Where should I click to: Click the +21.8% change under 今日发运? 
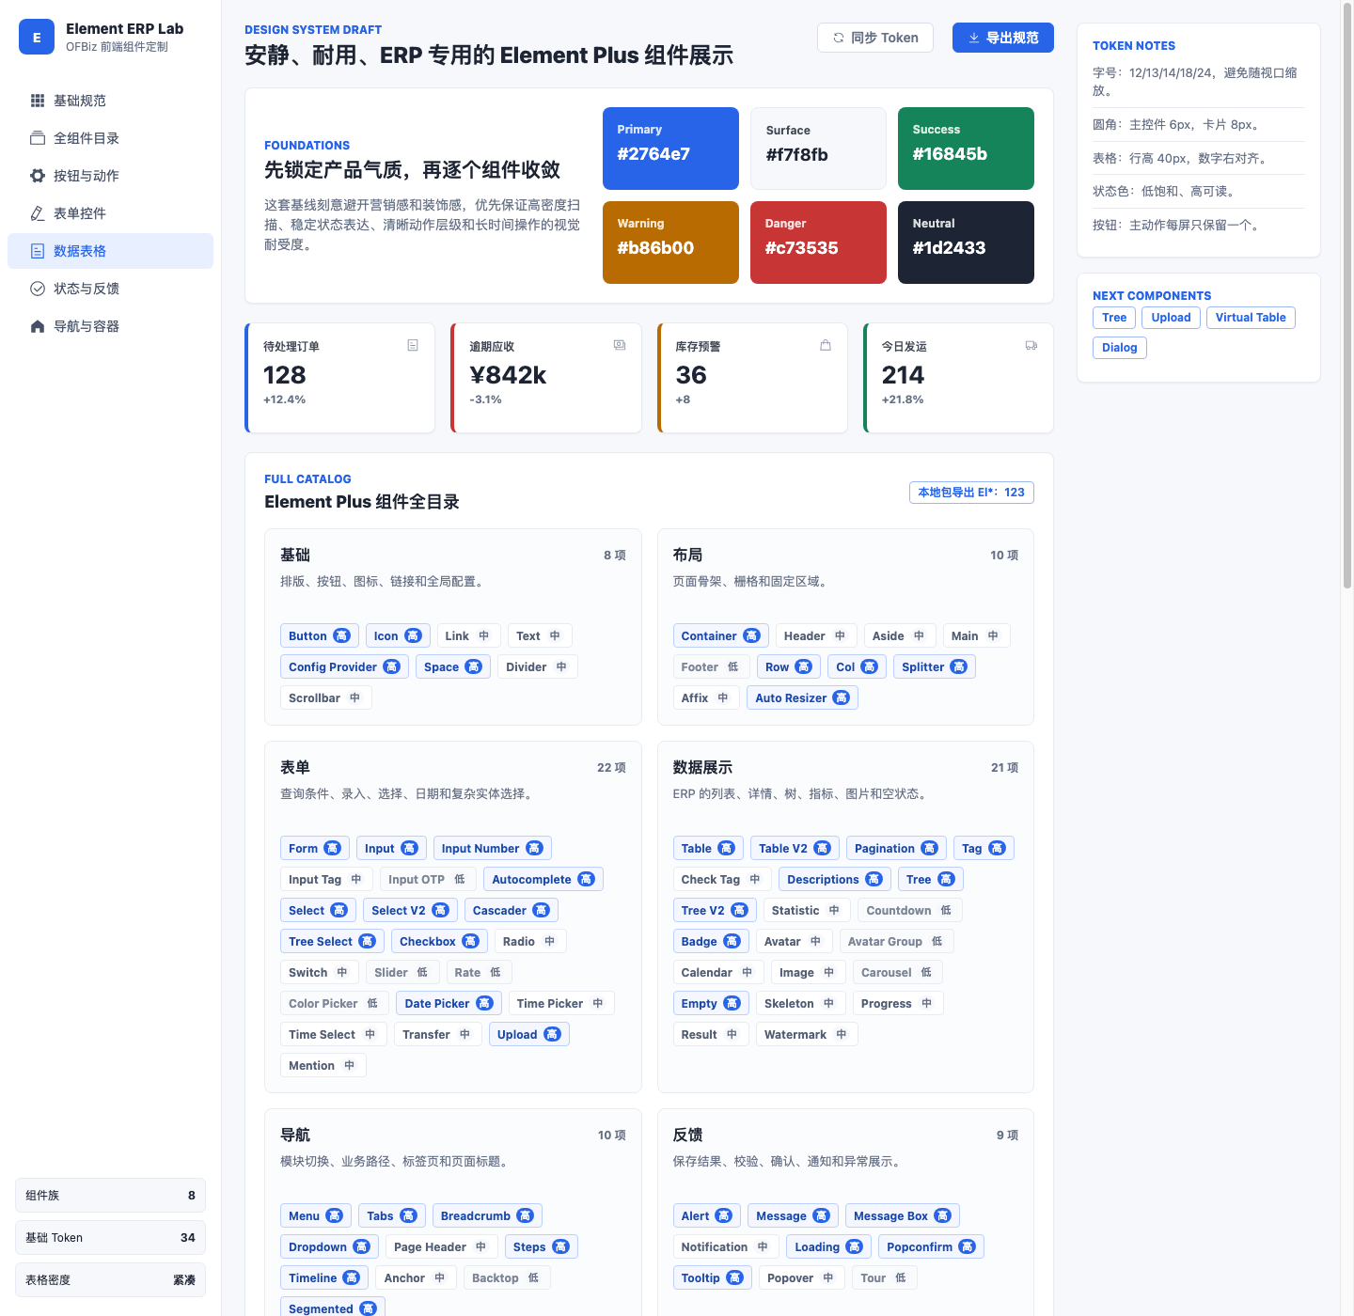903,399
